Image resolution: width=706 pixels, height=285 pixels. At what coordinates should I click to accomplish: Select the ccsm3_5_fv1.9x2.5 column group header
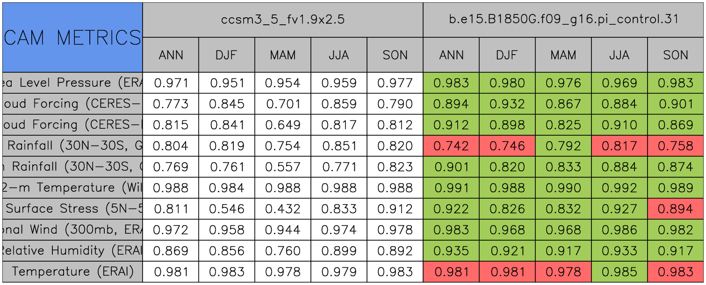point(283,20)
